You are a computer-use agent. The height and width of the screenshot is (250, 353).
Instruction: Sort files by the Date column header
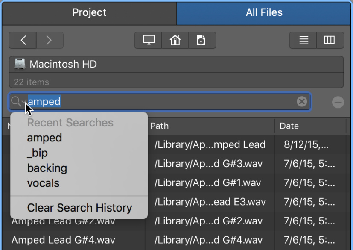(x=289, y=126)
